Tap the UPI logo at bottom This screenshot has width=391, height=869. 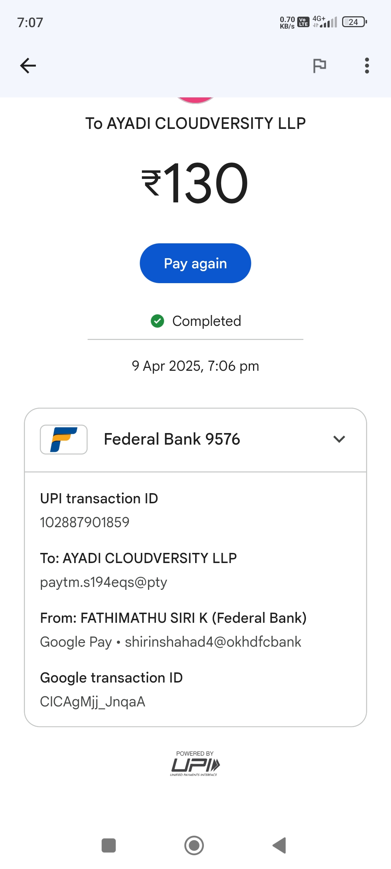click(x=195, y=765)
